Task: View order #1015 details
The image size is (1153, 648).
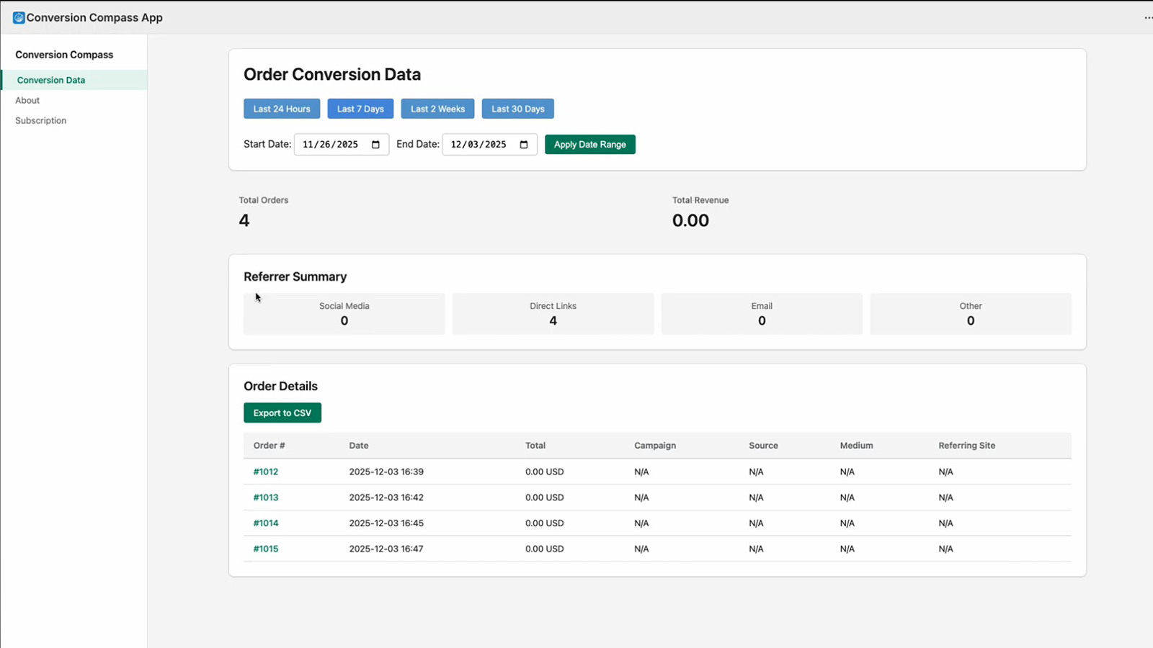Action: (x=266, y=549)
